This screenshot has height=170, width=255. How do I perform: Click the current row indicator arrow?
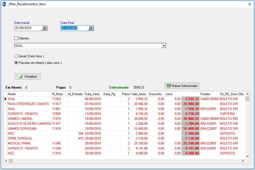(5, 99)
